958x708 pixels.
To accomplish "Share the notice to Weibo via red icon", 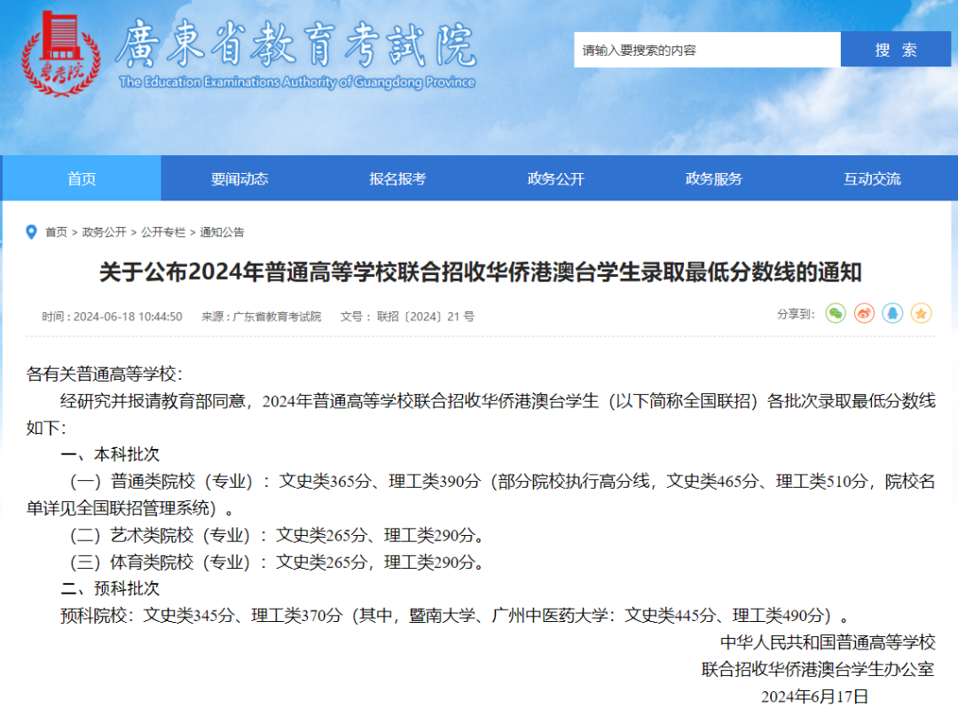I will pos(864,313).
